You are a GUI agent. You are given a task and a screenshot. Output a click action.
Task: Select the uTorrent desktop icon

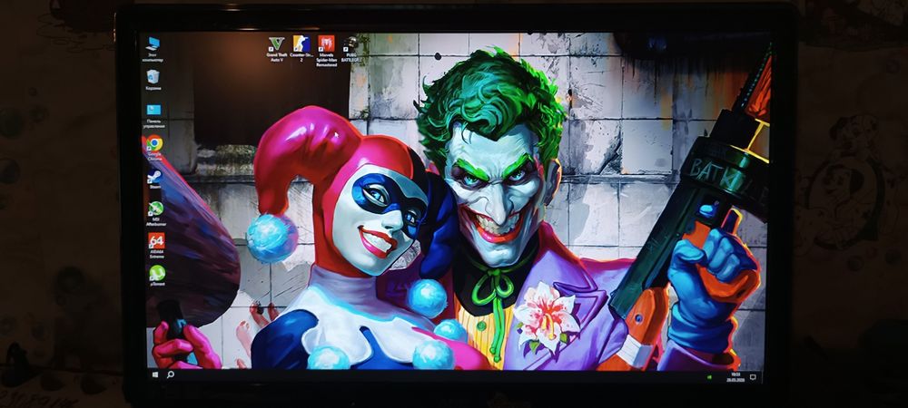157,276
